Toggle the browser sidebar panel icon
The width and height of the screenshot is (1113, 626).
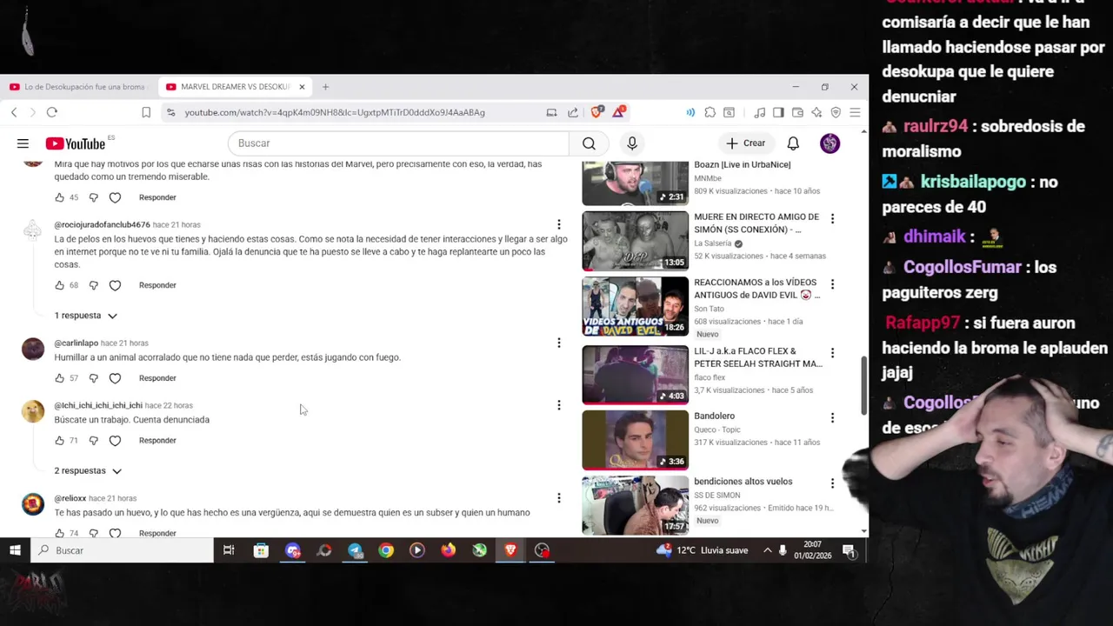[778, 112]
